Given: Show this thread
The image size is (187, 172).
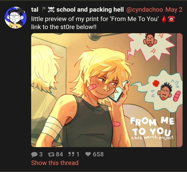Looking at the screenshot, I should pos(55,163).
